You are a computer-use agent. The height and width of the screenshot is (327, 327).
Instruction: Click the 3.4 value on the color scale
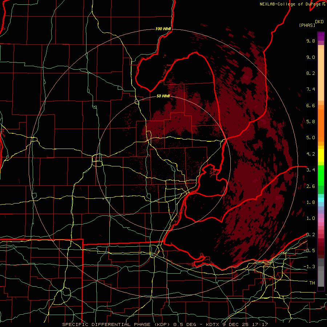click(x=311, y=170)
